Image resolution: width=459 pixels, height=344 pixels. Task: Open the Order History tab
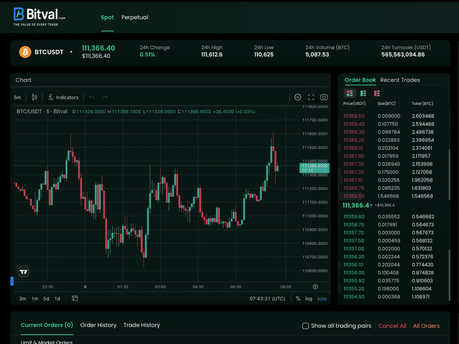[98, 325]
